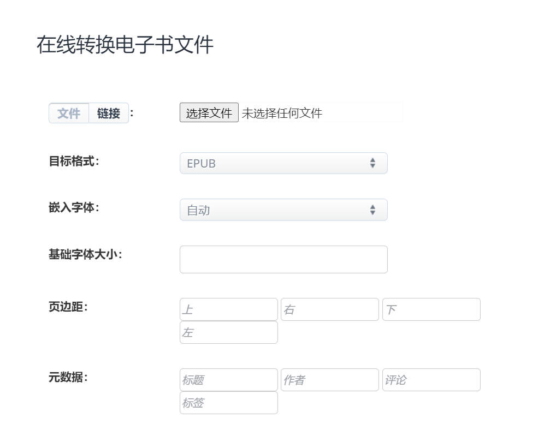This screenshot has height=424, width=544.
Task: Click the 在线转换电子书文件 page heading
Action: 125,45
